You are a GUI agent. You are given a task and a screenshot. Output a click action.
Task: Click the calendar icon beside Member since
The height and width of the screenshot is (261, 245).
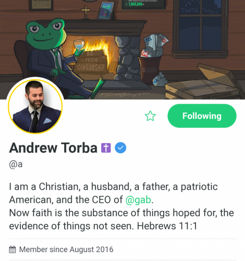pos(13,250)
